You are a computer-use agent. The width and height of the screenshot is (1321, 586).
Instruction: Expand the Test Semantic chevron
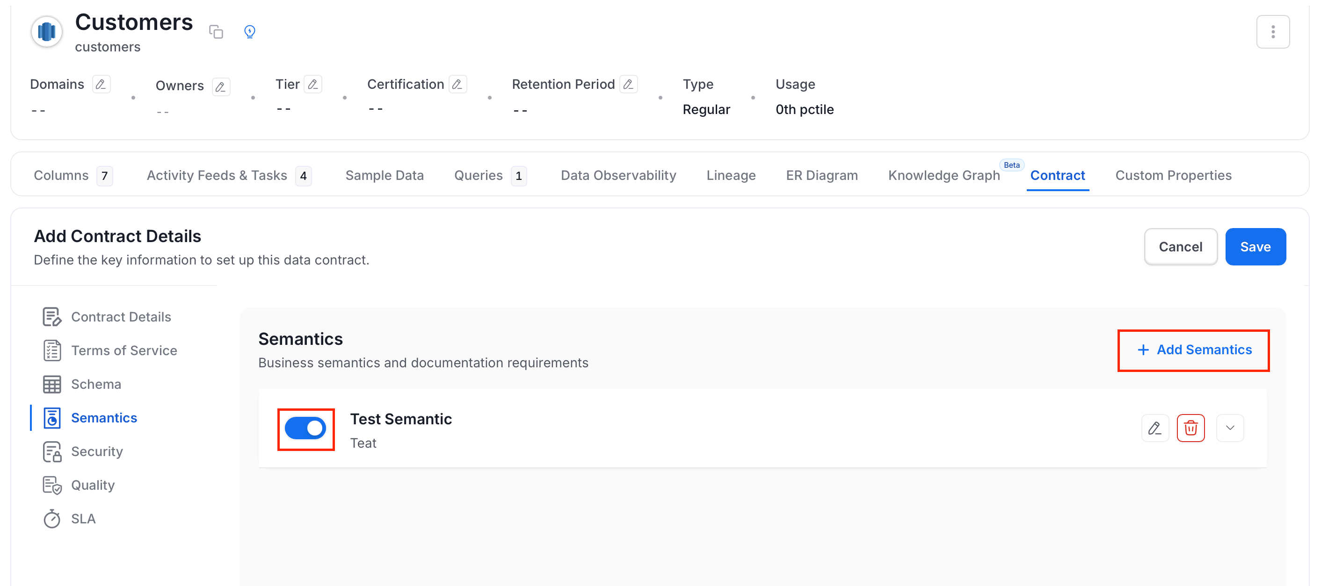(1230, 428)
